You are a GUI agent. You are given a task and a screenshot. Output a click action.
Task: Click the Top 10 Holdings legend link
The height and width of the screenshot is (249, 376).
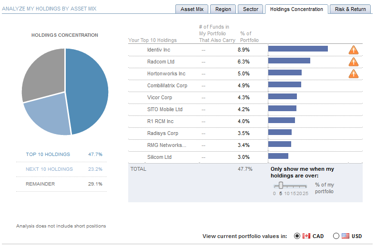(x=48, y=155)
